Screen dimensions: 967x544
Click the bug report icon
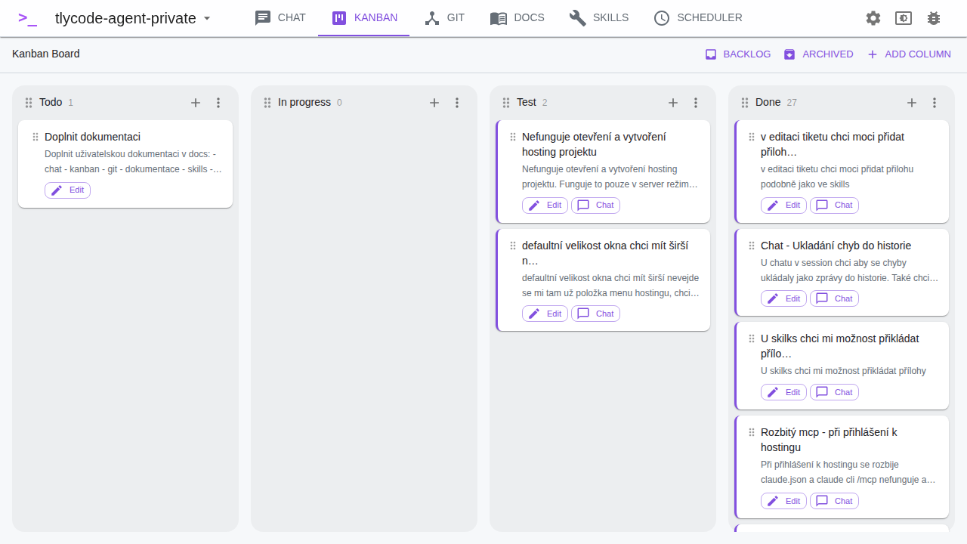[x=934, y=18]
